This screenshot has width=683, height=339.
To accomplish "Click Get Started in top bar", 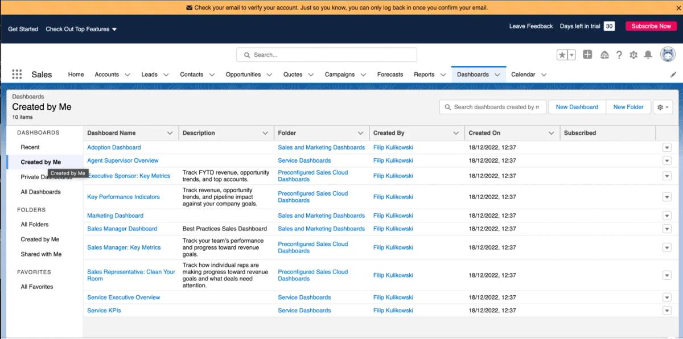I will tap(23, 29).
